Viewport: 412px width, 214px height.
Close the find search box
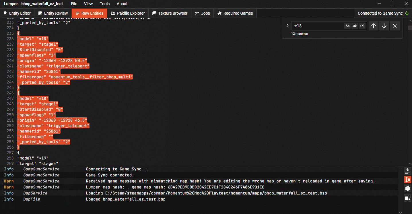coord(395,26)
